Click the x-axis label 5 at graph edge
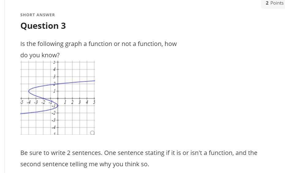Viewport: 285px width, 173px height. coord(94,102)
